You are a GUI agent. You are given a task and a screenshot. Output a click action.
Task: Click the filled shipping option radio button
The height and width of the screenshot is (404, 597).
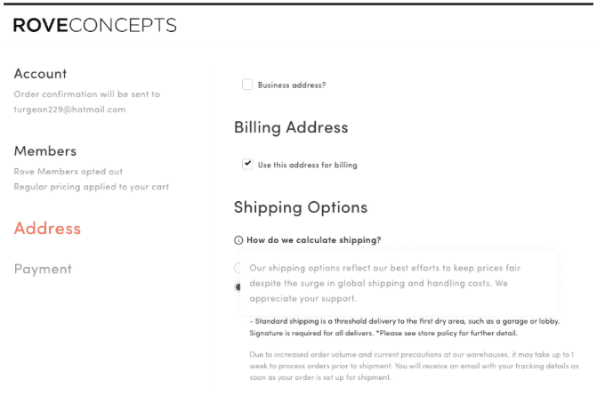pos(238,287)
